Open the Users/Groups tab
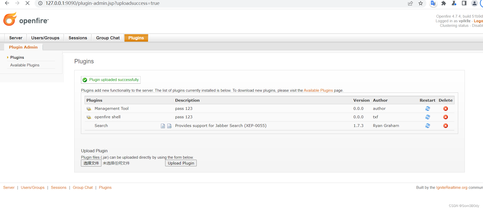The height and width of the screenshot is (210, 483). click(x=45, y=38)
